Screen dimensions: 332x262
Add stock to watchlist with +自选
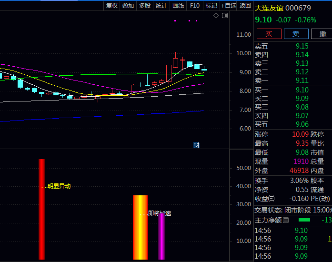(228, 6)
